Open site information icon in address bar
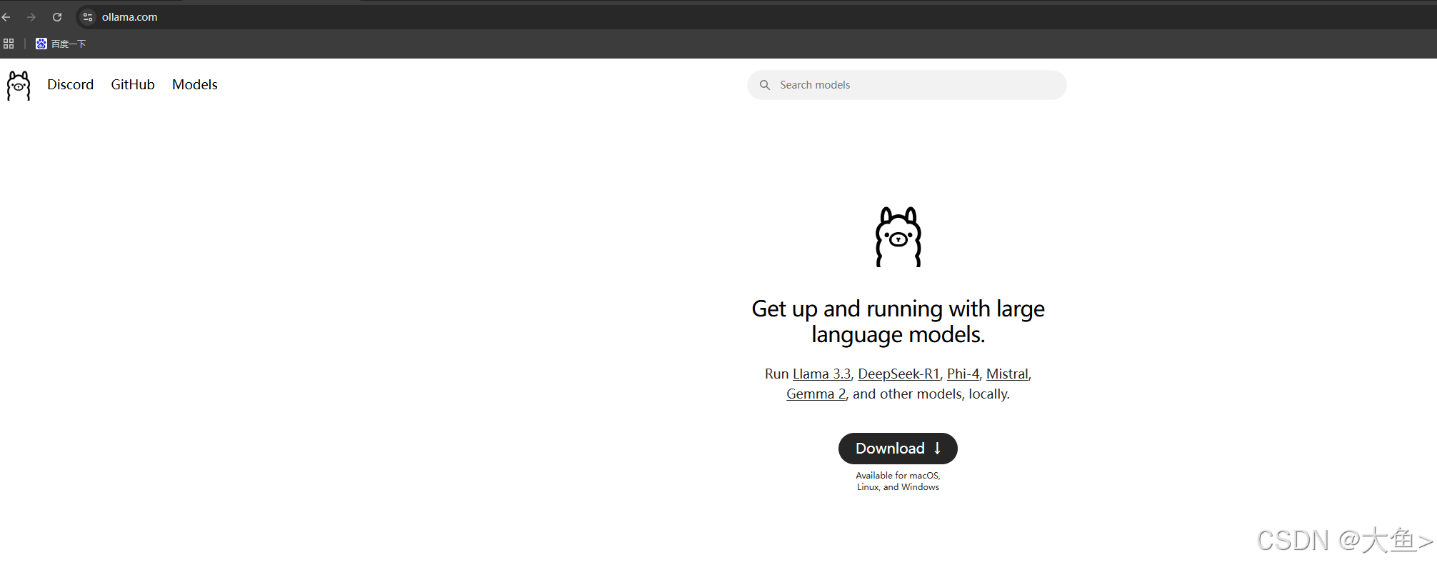Screen dimensions: 1437x565 [x=88, y=17]
